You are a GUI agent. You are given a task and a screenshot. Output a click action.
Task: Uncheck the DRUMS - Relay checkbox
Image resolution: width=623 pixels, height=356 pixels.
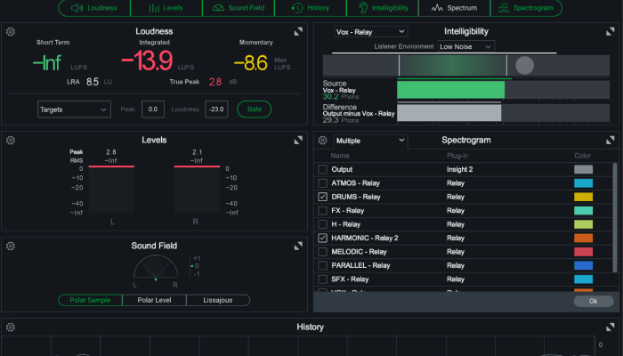[322, 196]
